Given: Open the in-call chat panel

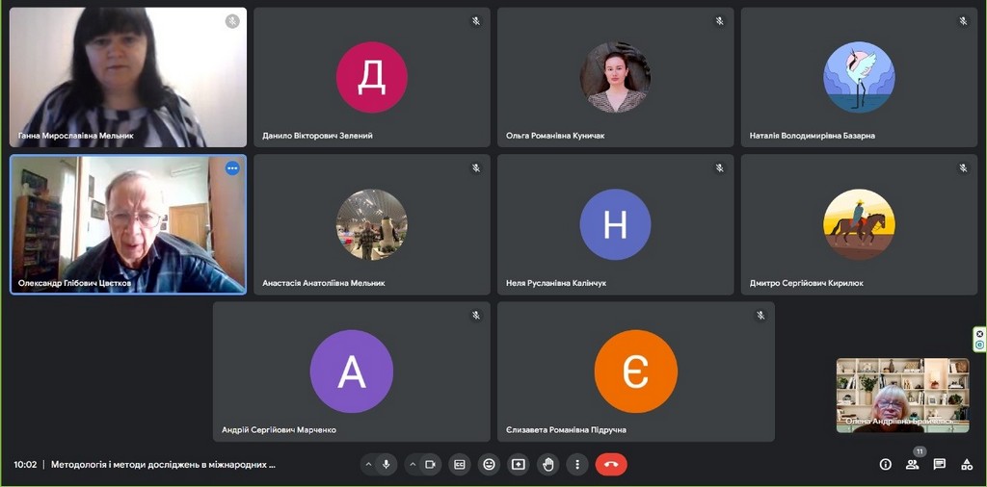Looking at the screenshot, I should [x=939, y=464].
